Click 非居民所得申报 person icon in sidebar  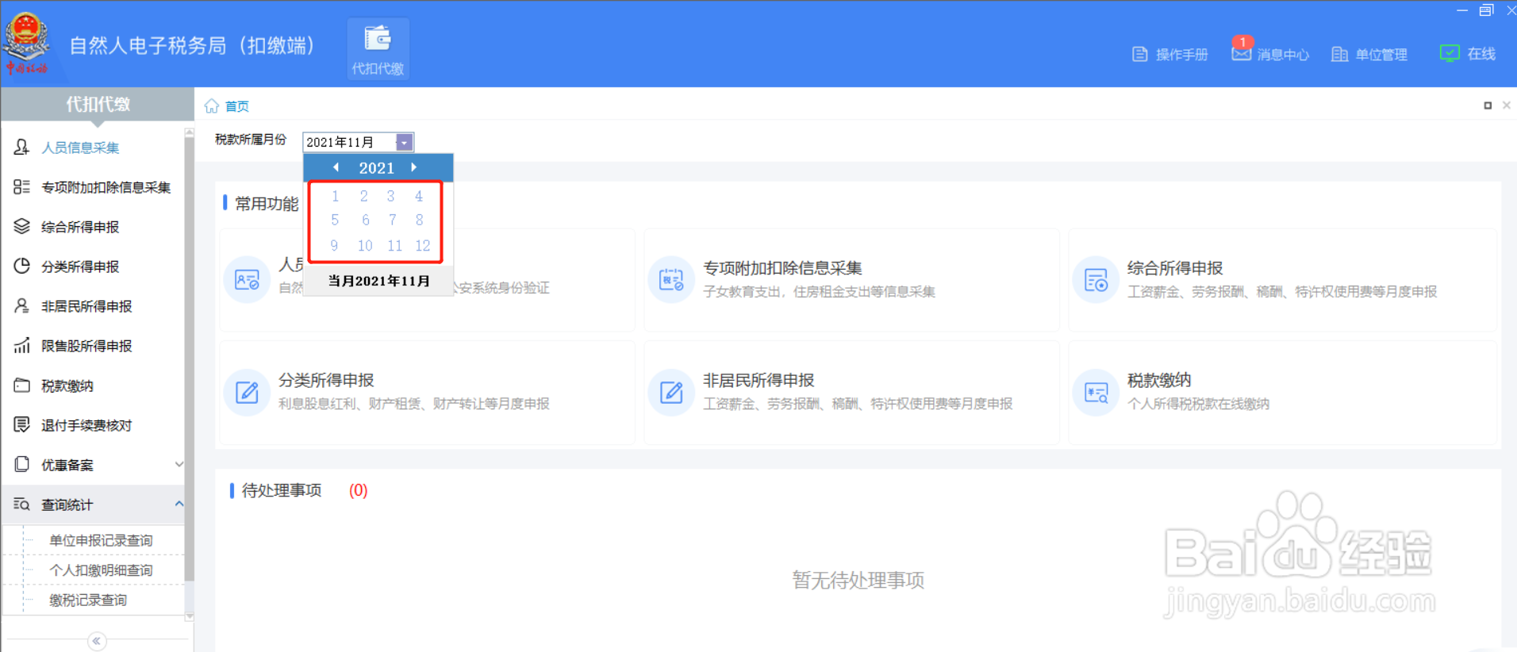(x=22, y=305)
